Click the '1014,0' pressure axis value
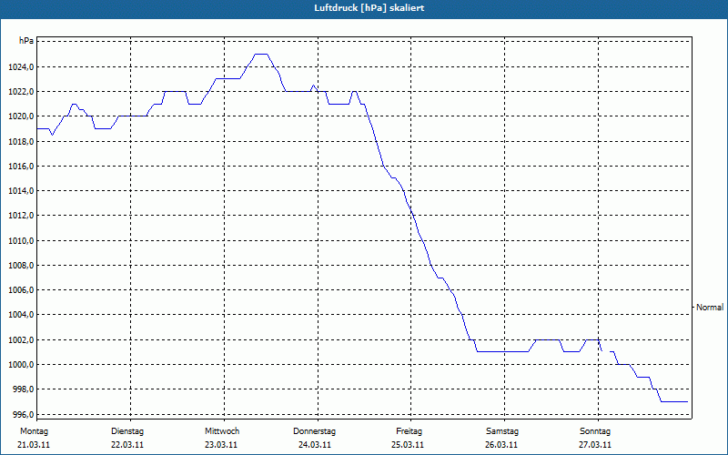The image size is (728, 455). (21, 191)
